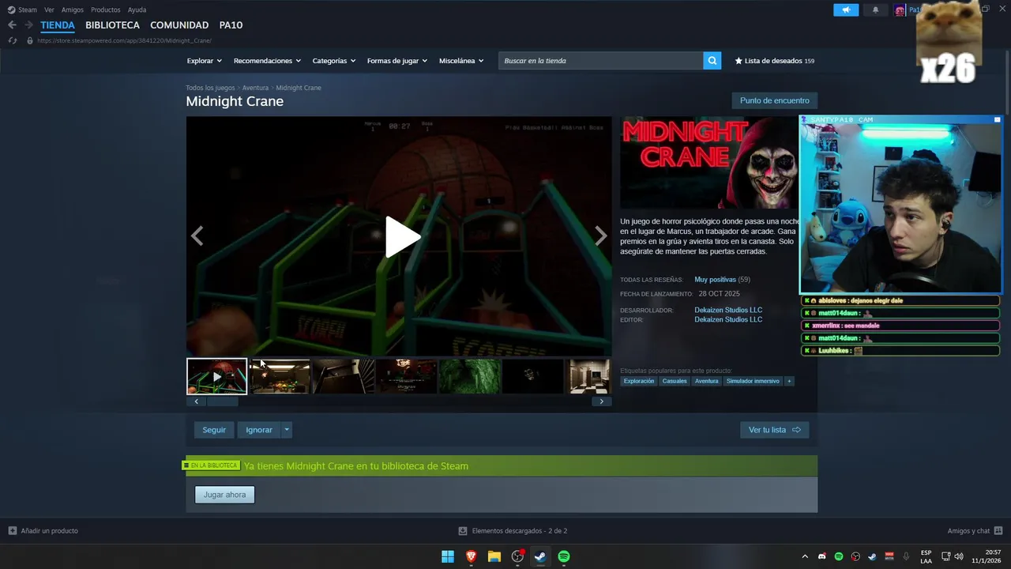The image size is (1011, 569).
Task: Expand the Explorar dropdown
Action: 204,61
